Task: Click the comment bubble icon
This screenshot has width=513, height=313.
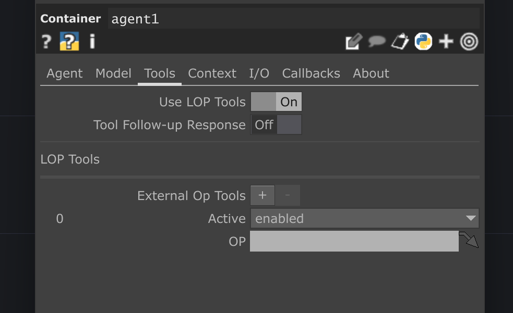Action: point(377,41)
